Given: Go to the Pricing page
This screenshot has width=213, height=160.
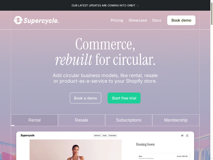Looking at the screenshot, I should tap(117, 20).
